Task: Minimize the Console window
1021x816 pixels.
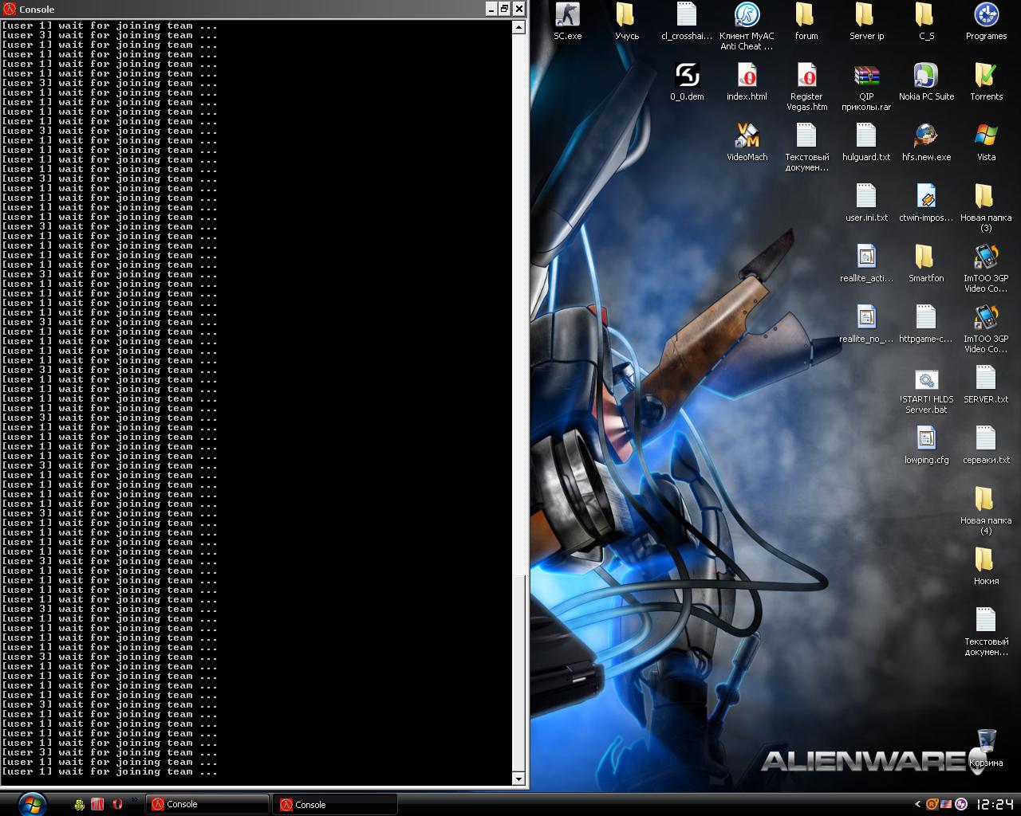Action: pyautogui.click(x=491, y=9)
